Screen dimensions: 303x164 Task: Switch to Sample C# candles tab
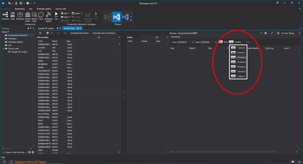pos(46,28)
